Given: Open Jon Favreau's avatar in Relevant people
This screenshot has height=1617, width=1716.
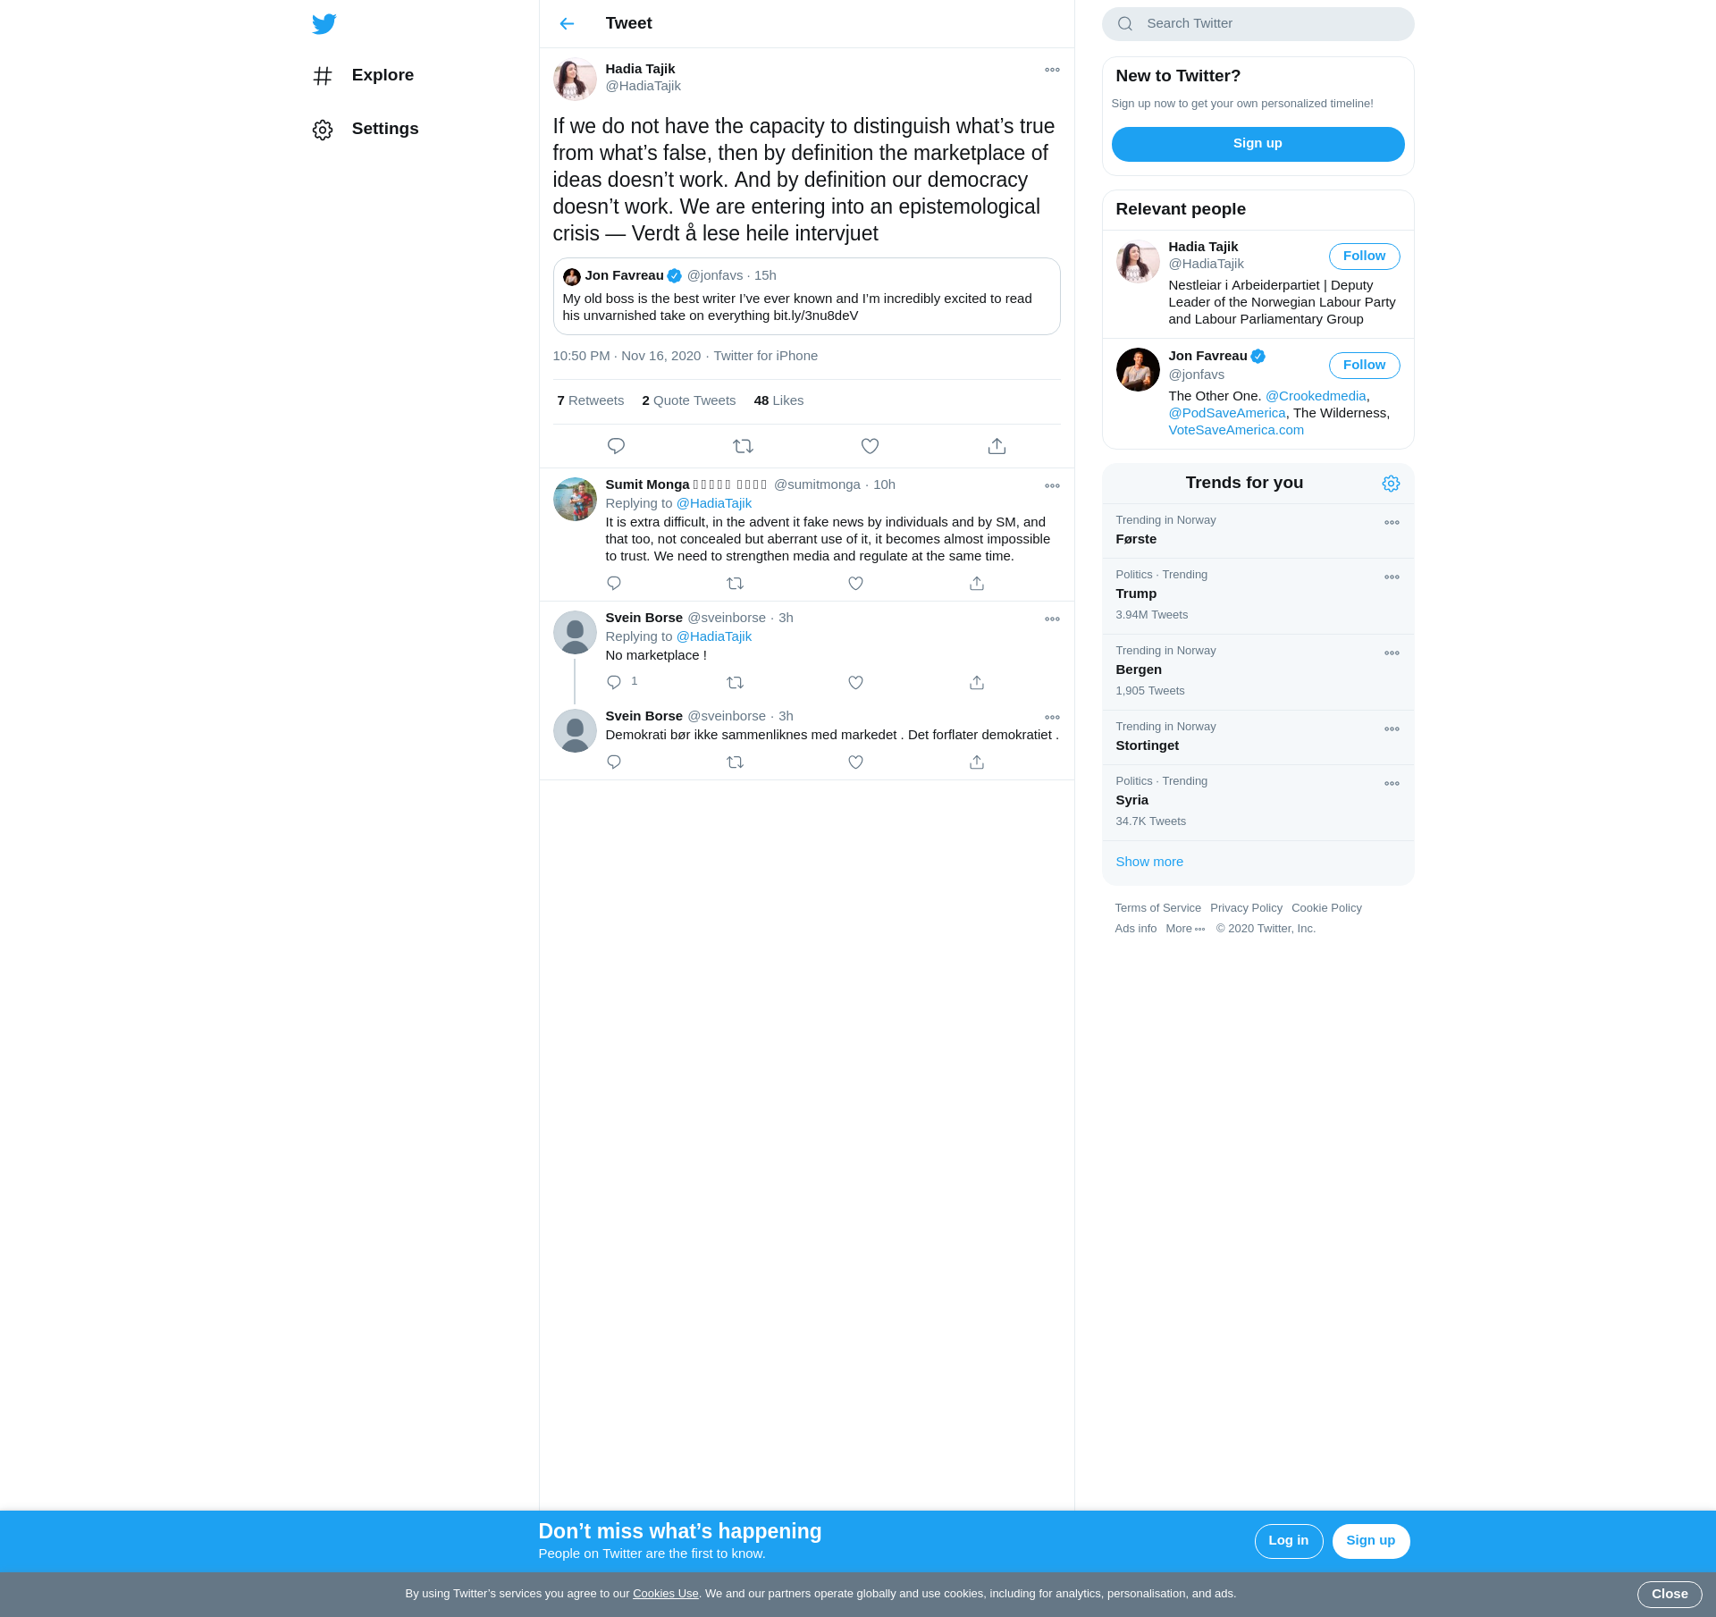Looking at the screenshot, I should click(x=1138, y=369).
